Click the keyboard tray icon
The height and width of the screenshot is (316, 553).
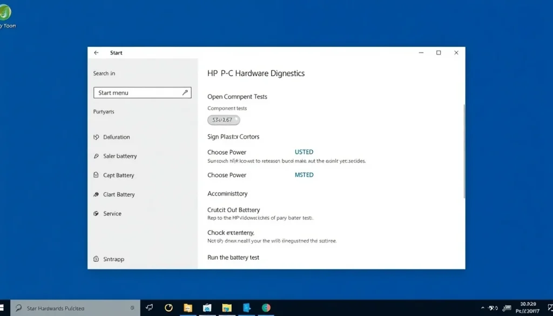[507, 308]
